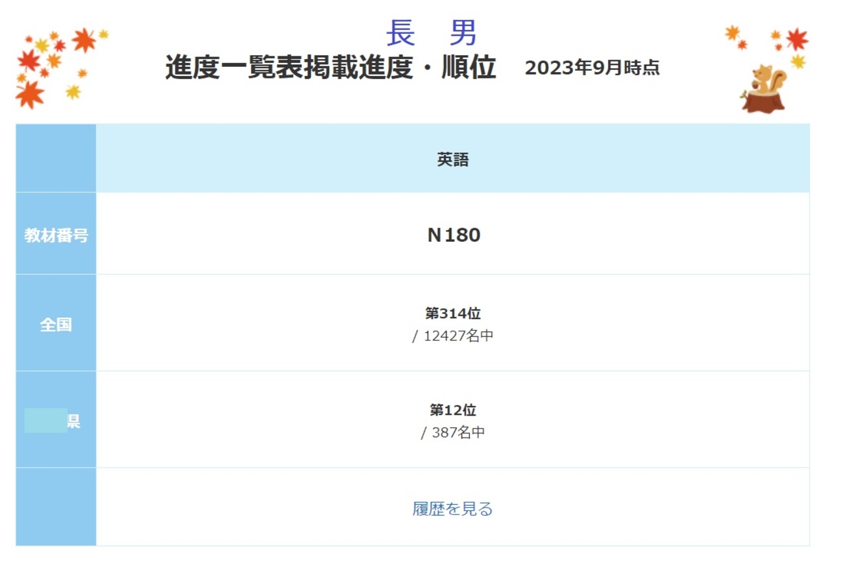Click the 387名中 prefecture total text
The image size is (843, 577).
458,432
